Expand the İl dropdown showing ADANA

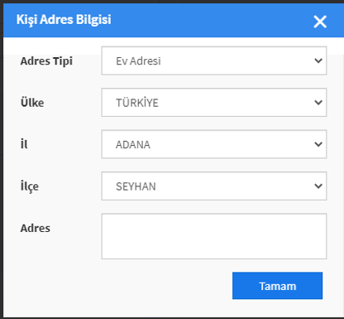click(214, 144)
